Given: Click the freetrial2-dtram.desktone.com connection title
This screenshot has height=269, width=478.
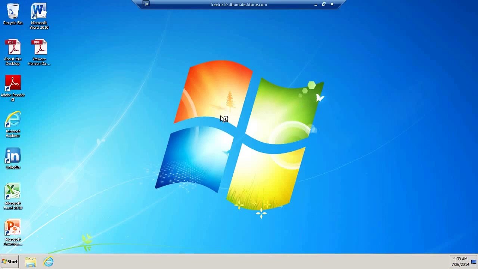Looking at the screenshot, I should [x=239, y=4].
